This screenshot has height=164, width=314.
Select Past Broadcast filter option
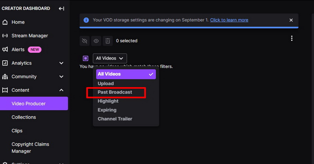coord(115,92)
